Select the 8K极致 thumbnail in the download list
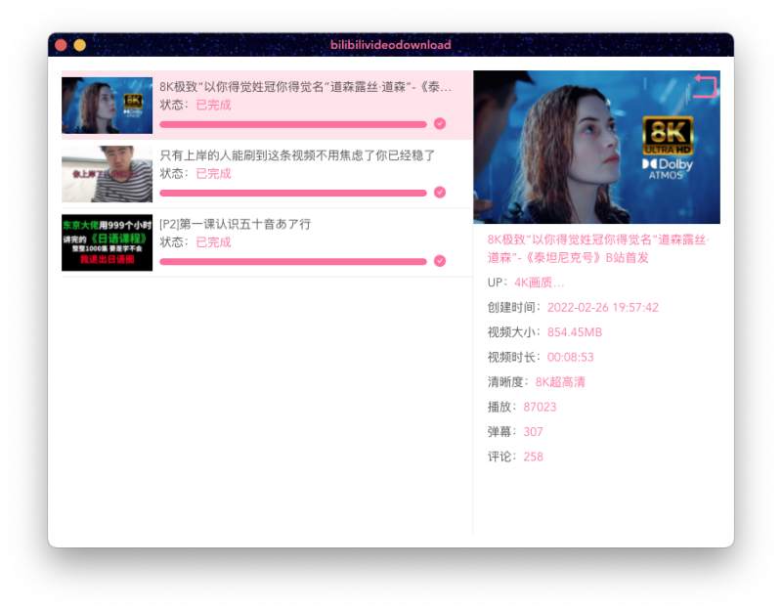Screen dimensions: 782x611 click(108, 106)
